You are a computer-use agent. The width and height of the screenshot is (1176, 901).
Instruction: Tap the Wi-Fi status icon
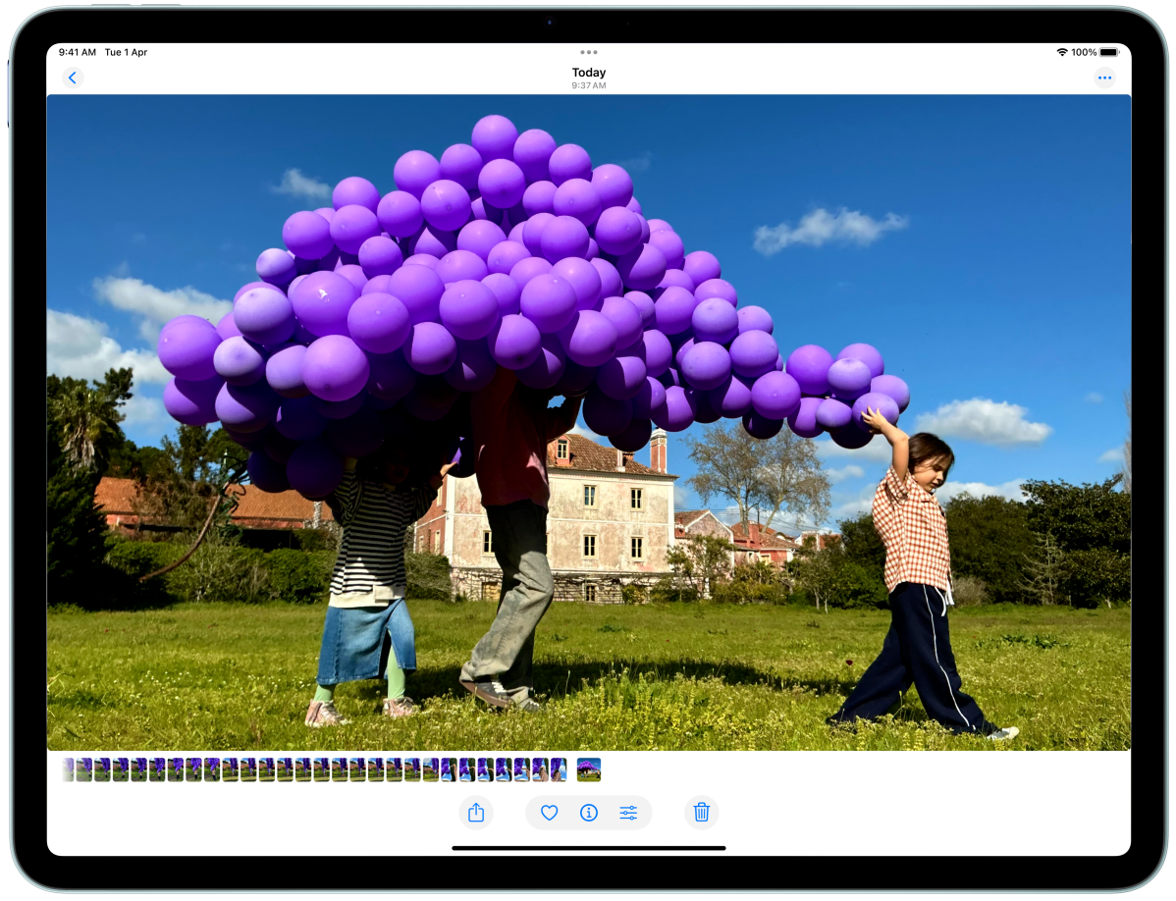point(1061,52)
